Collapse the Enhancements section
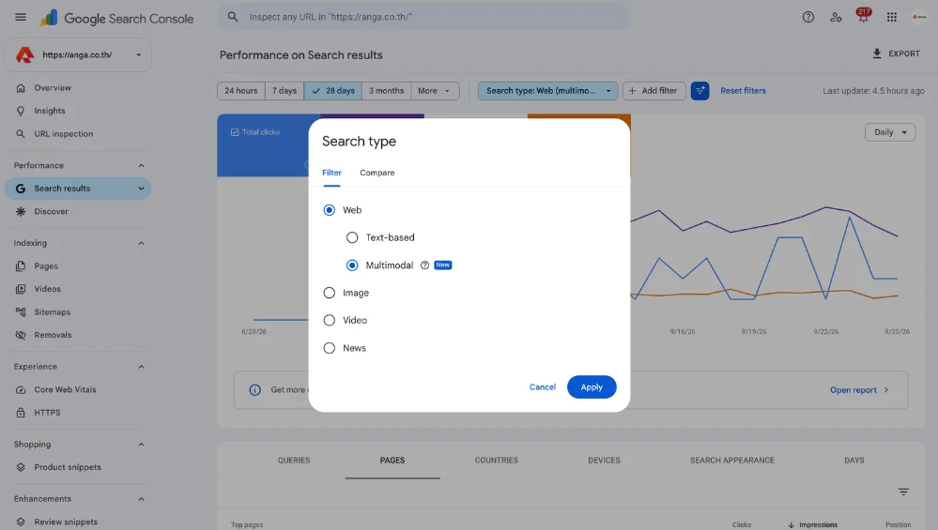Image resolution: width=938 pixels, height=530 pixels. [141, 499]
